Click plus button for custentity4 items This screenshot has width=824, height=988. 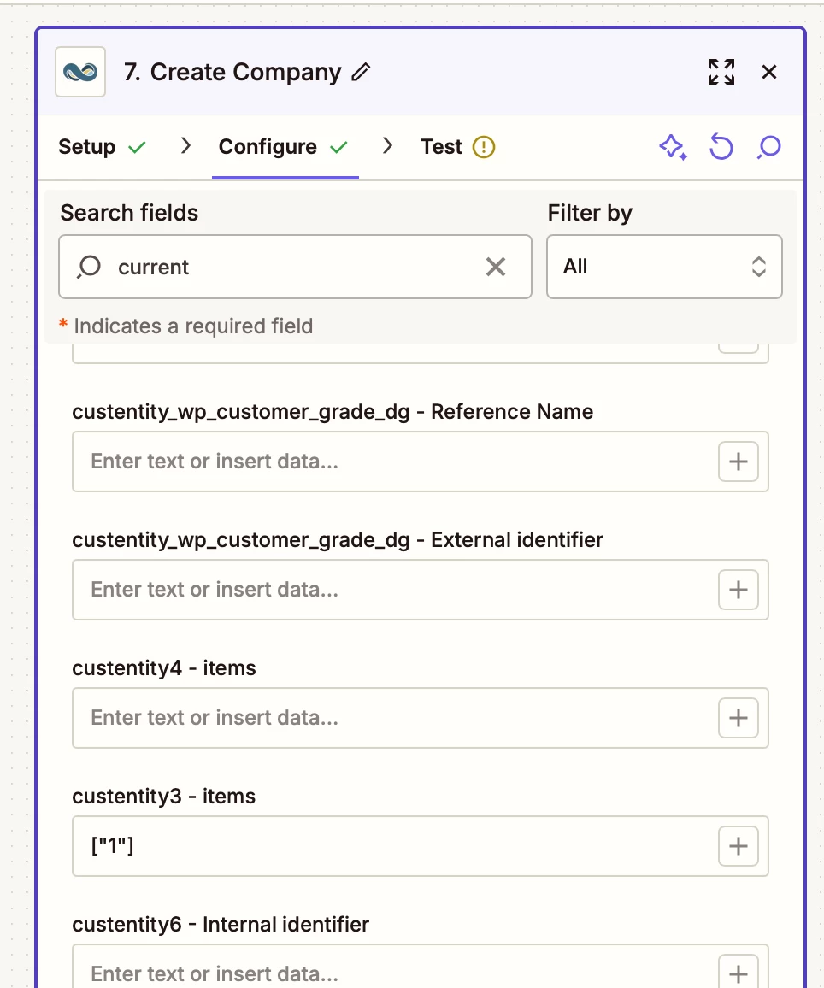point(739,718)
